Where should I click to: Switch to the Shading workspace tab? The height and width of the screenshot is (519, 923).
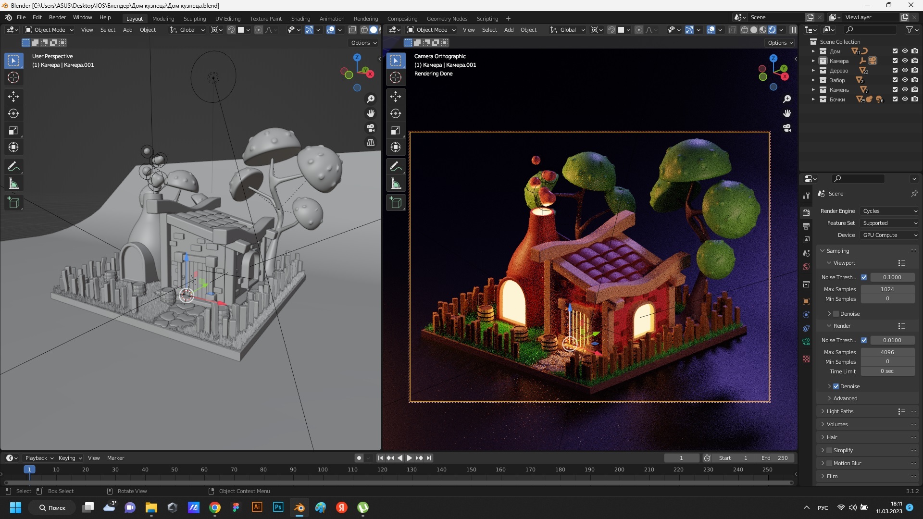tap(300, 19)
